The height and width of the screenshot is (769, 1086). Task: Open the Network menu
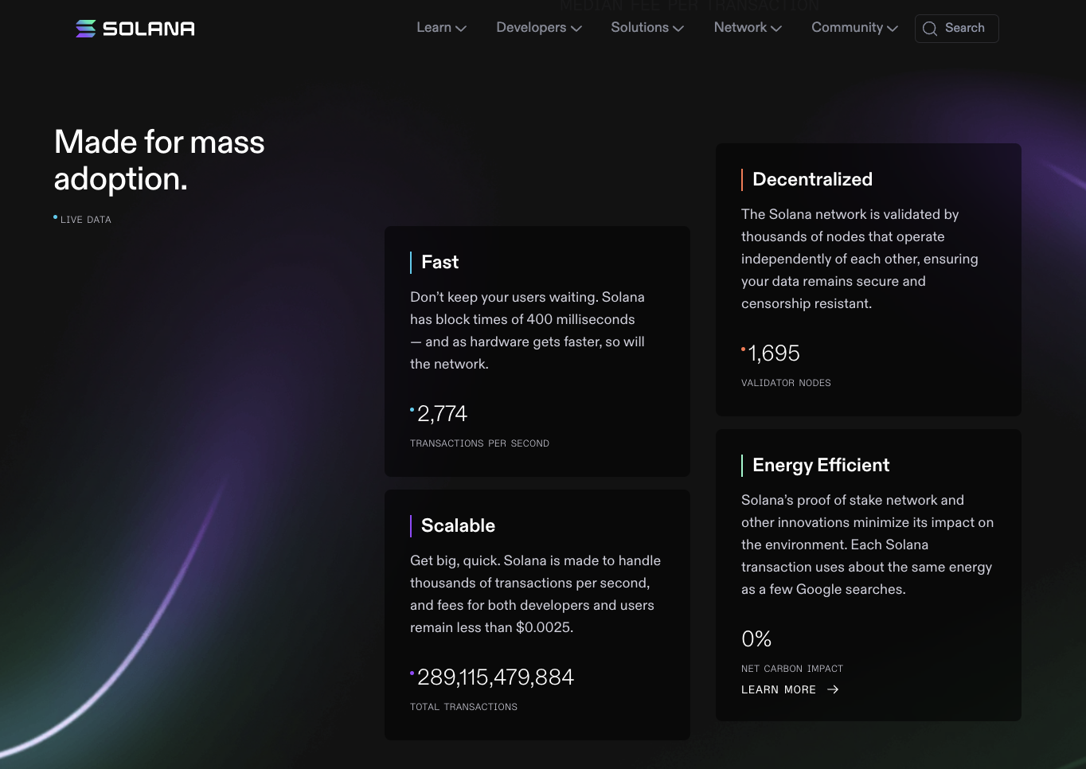click(x=740, y=28)
